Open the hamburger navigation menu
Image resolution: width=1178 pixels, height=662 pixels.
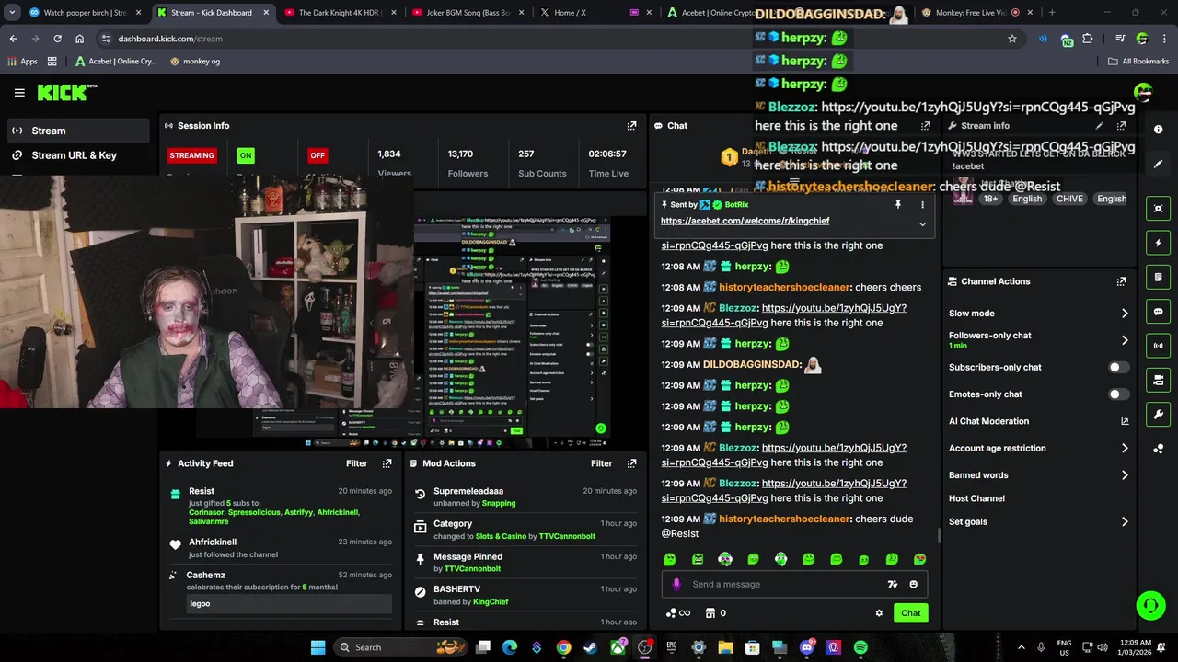(x=19, y=93)
